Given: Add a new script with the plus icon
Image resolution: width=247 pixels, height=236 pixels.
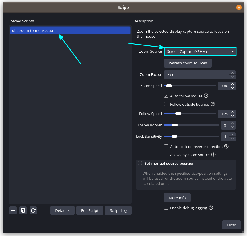Looking at the screenshot, I should tap(13, 210).
